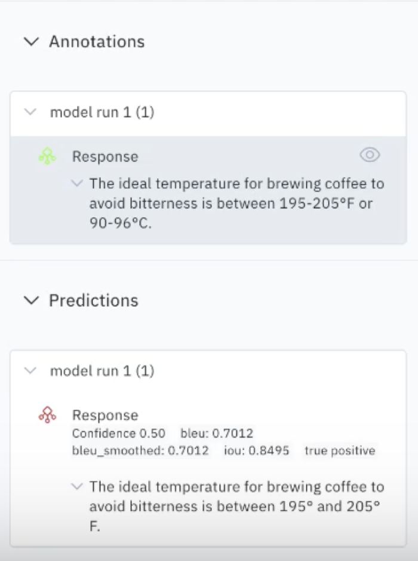Viewport: 418px width, 561px height.
Task: Click the red prediction Response icon
Action: tap(47, 415)
